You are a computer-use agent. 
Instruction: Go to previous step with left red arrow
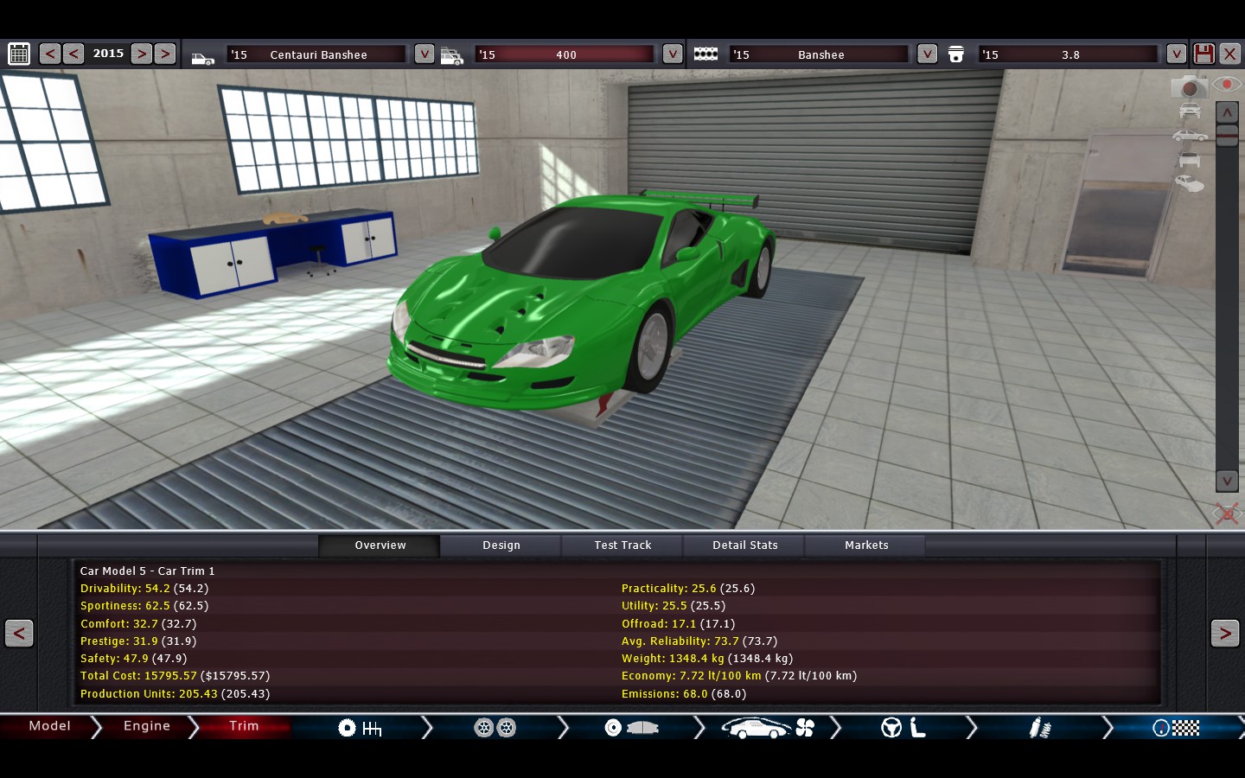pyautogui.click(x=19, y=633)
